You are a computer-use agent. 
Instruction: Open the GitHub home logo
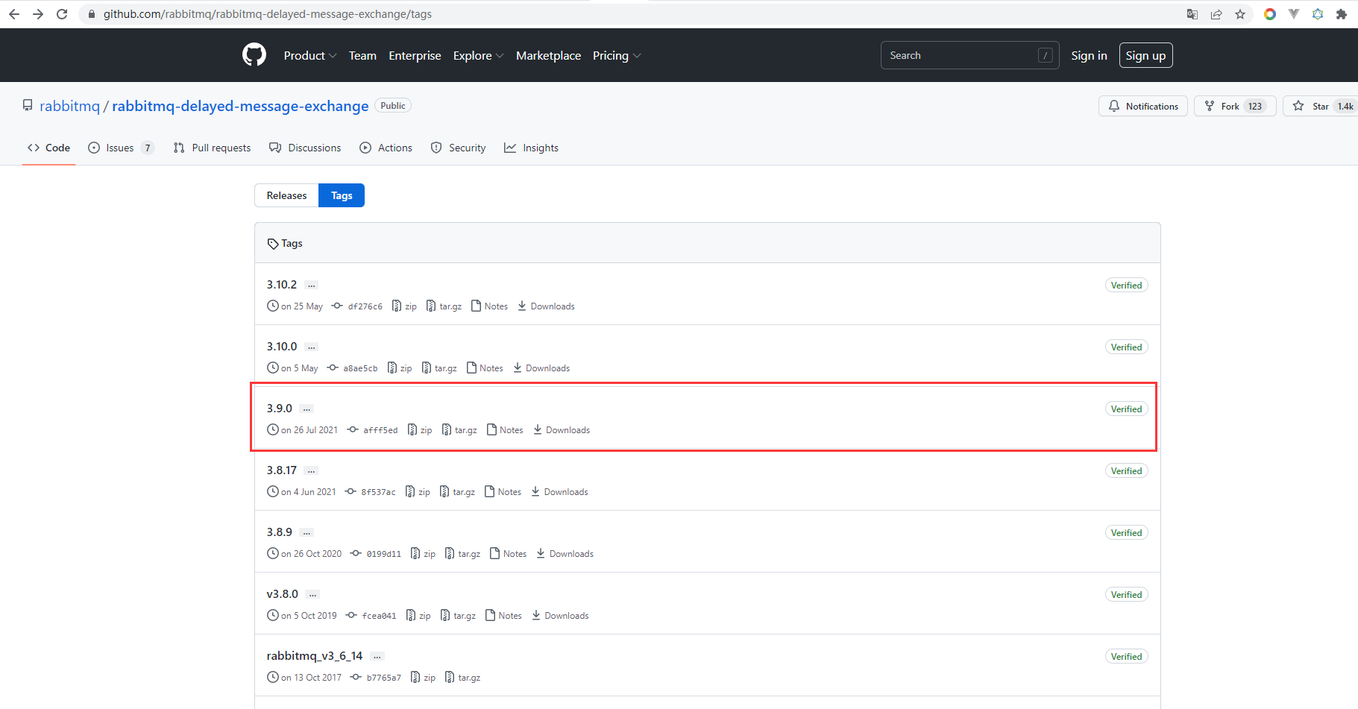pyautogui.click(x=254, y=55)
